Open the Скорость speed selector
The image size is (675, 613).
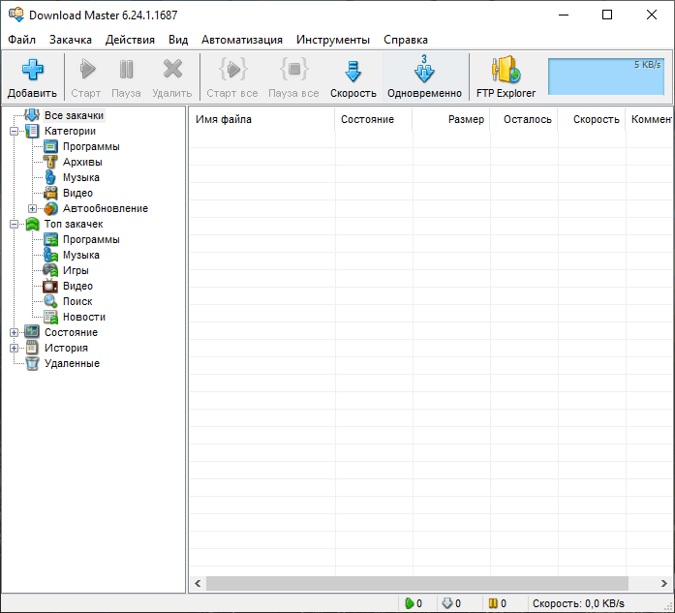point(353,77)
